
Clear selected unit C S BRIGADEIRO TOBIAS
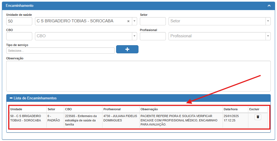128,21
